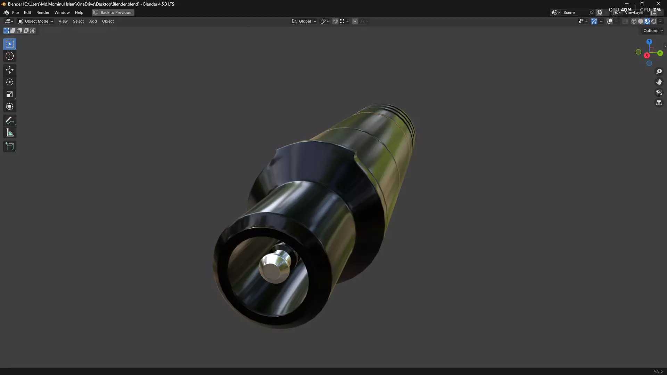The height and width of the screenshot is (375, 667).
Task: Click the Z axis on navigation gizmo
Action: click(x=649, y=42)
